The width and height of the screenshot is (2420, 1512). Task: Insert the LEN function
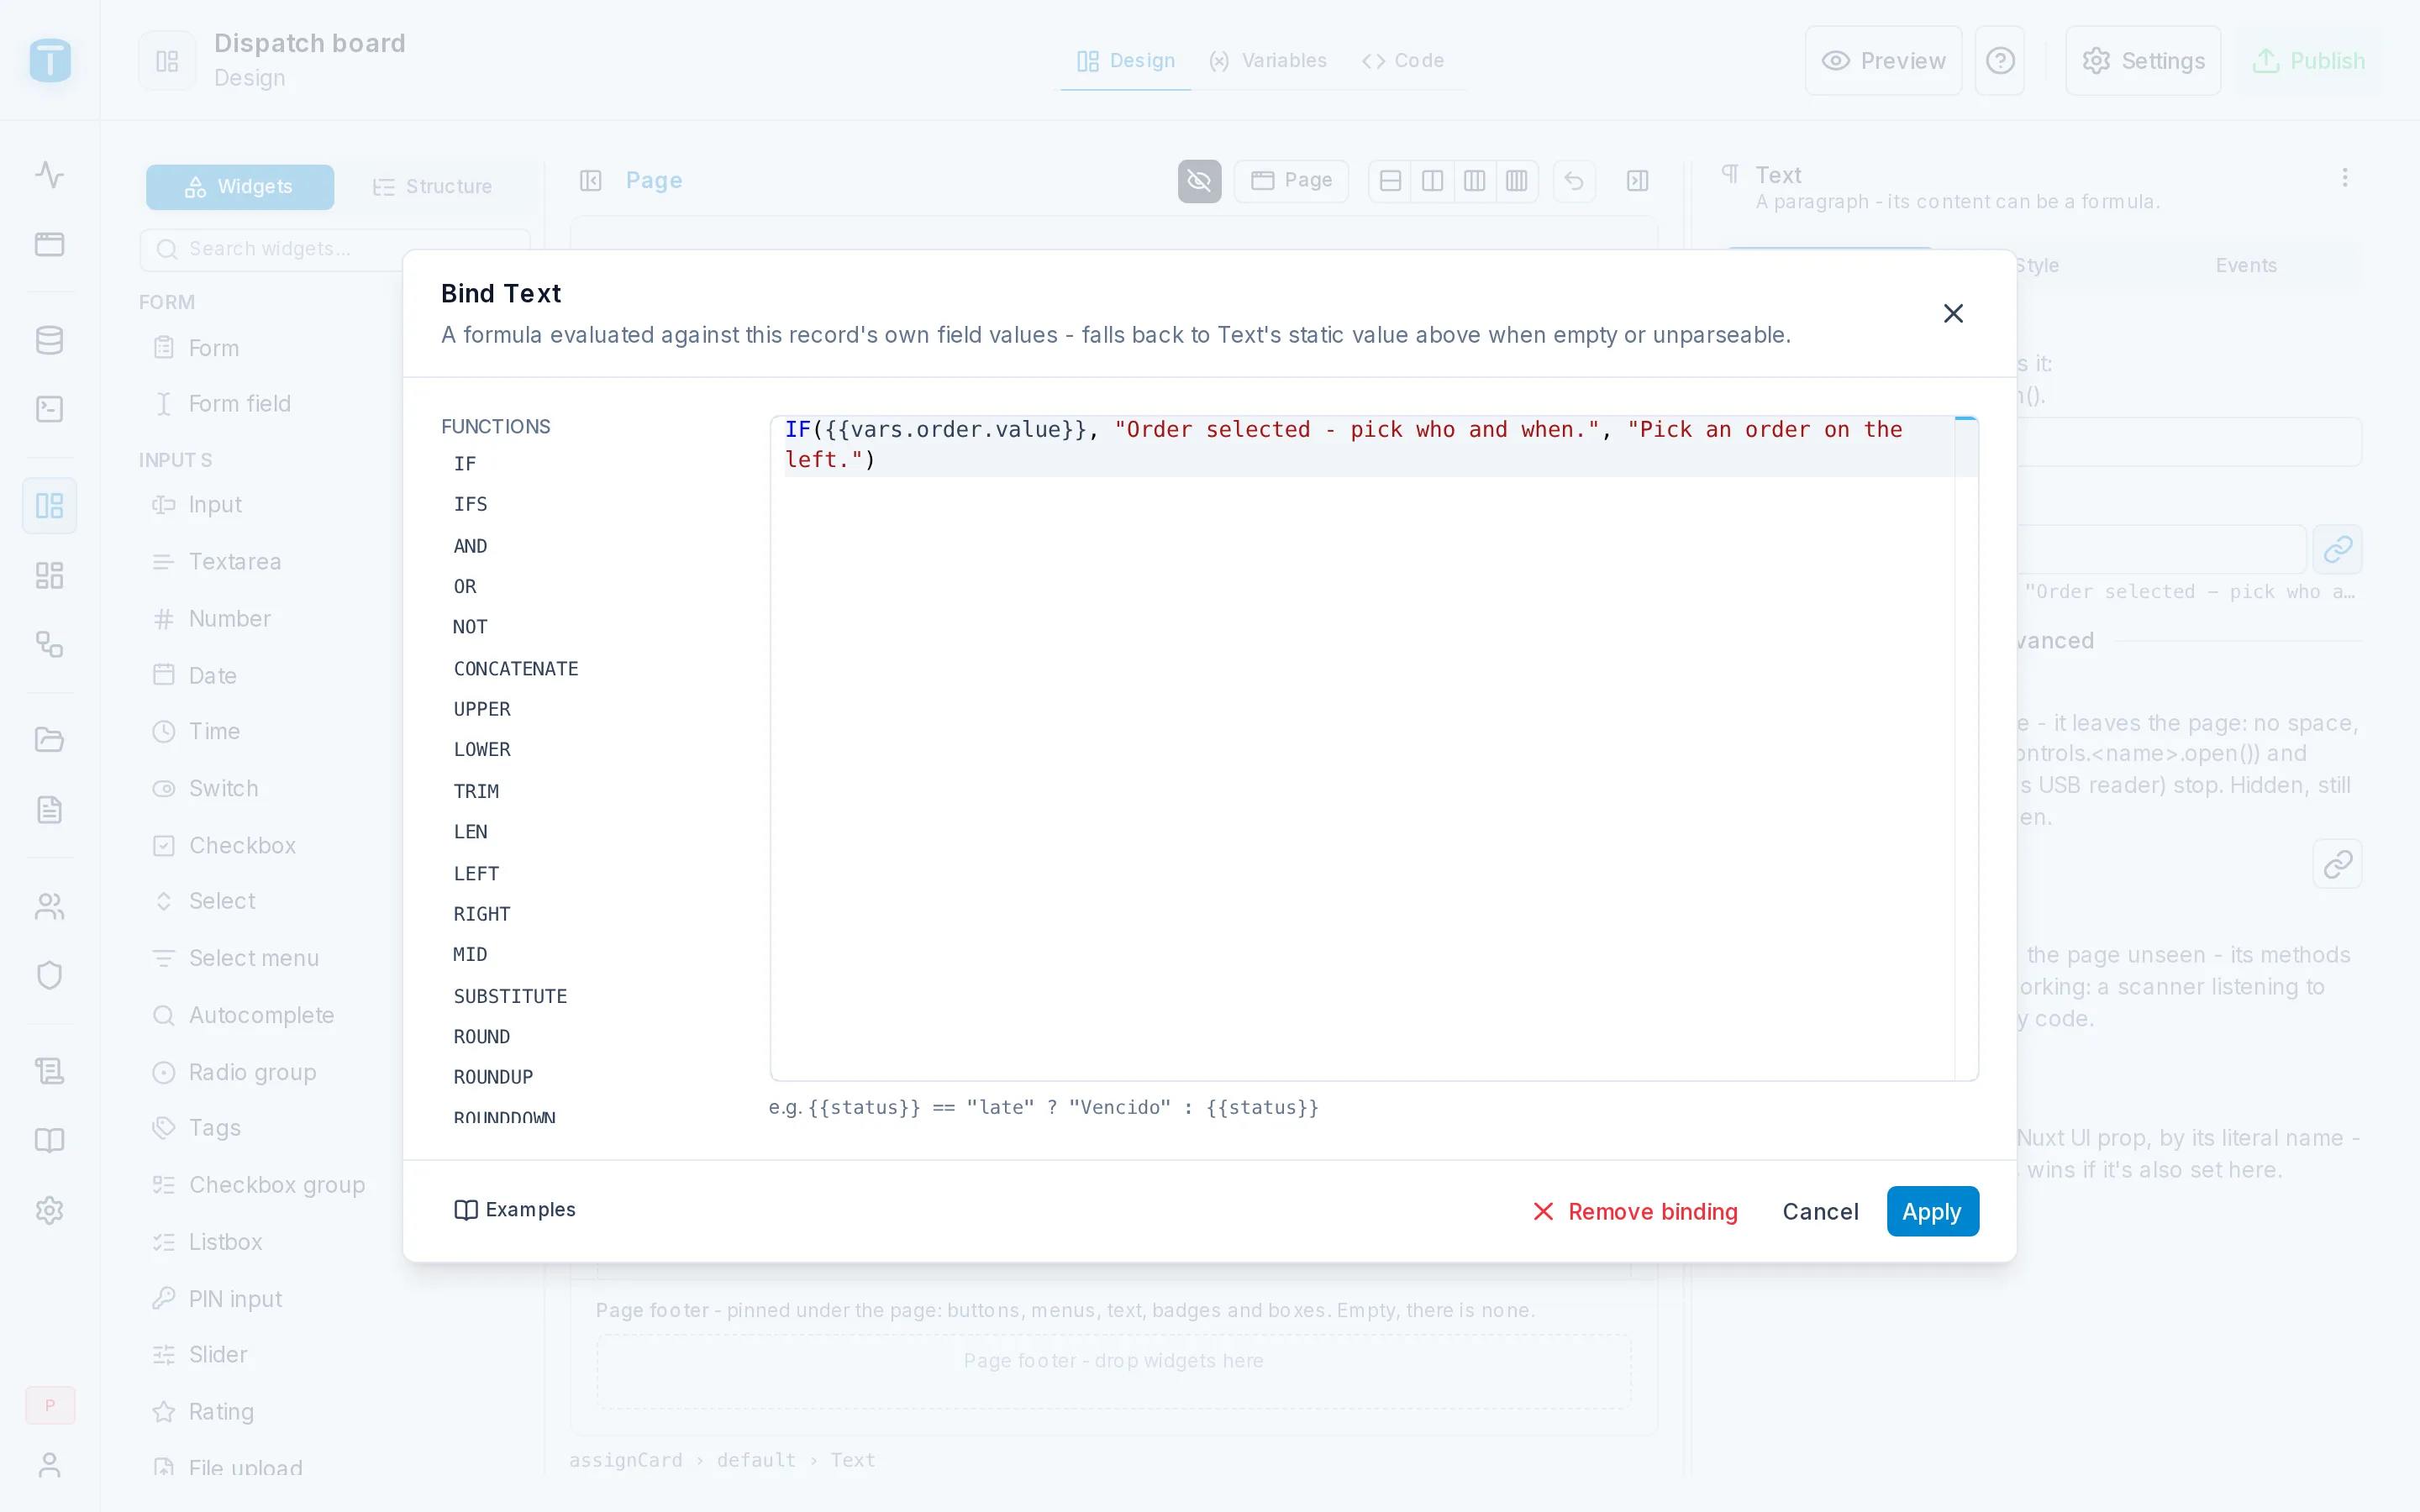click(x=470, y=832)
